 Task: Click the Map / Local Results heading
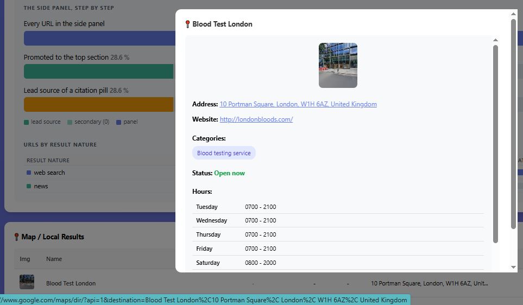[x=53, y=237]
